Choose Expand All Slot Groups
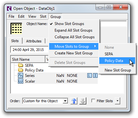Viewport: 138px width, 118px height. 74,30
